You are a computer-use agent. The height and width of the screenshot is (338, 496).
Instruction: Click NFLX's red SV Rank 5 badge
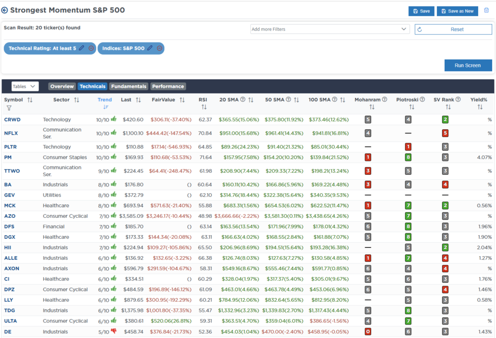pos(445,133)
